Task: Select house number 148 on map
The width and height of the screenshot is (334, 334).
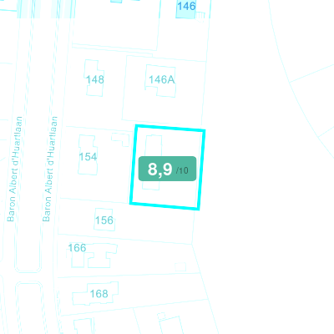Action: tap(95, 79)
